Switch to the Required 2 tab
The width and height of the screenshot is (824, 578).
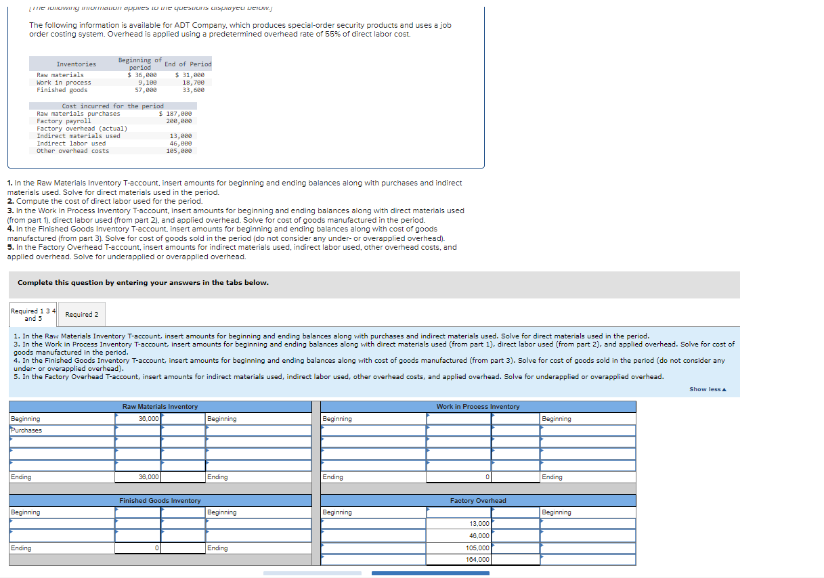click(x=81, y=313)
